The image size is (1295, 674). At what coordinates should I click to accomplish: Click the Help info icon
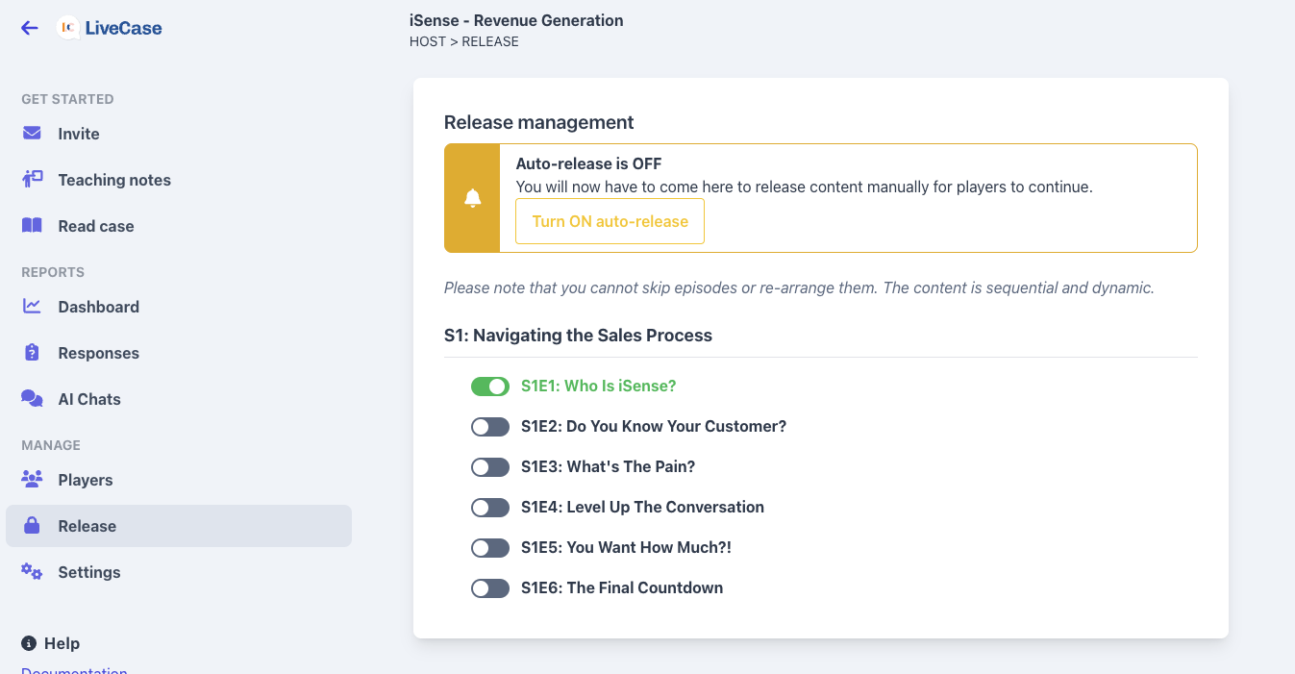click(29, 643)
